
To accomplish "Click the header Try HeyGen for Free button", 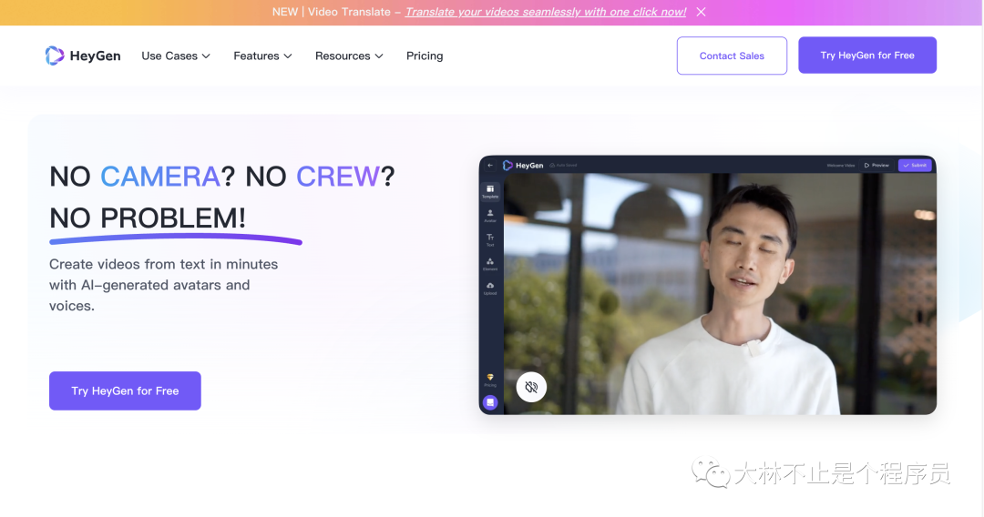I will (x=867, y=56).
